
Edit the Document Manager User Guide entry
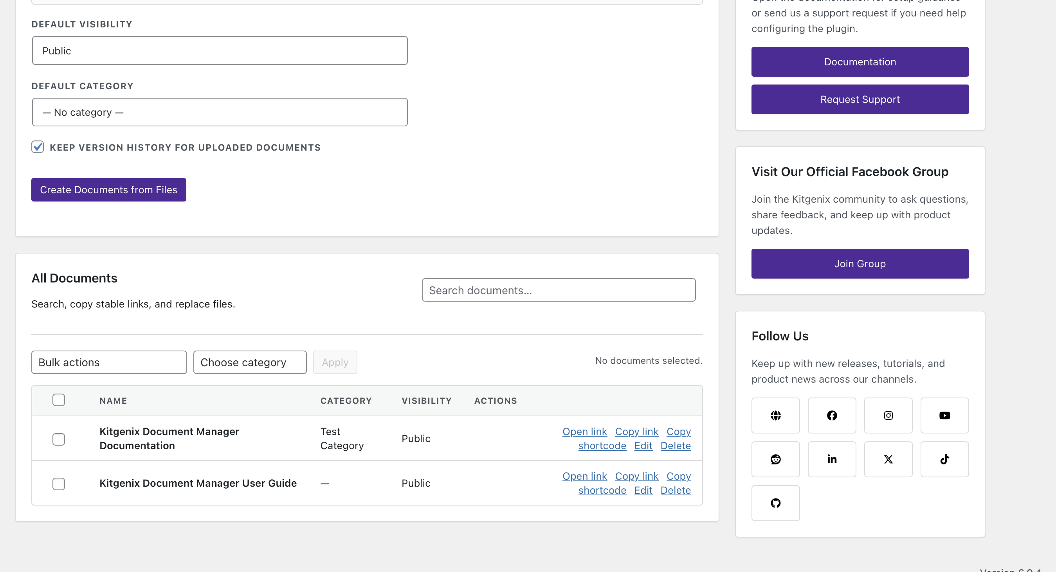(643, 491)
